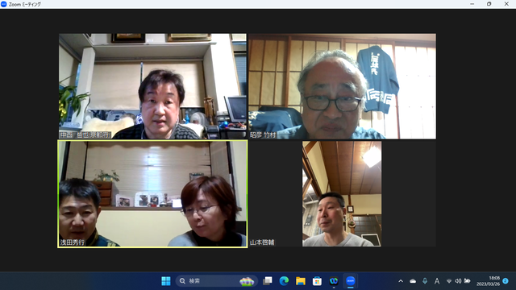Open Task View from the taskbar

pyautogui.click(x=268, y=281)
